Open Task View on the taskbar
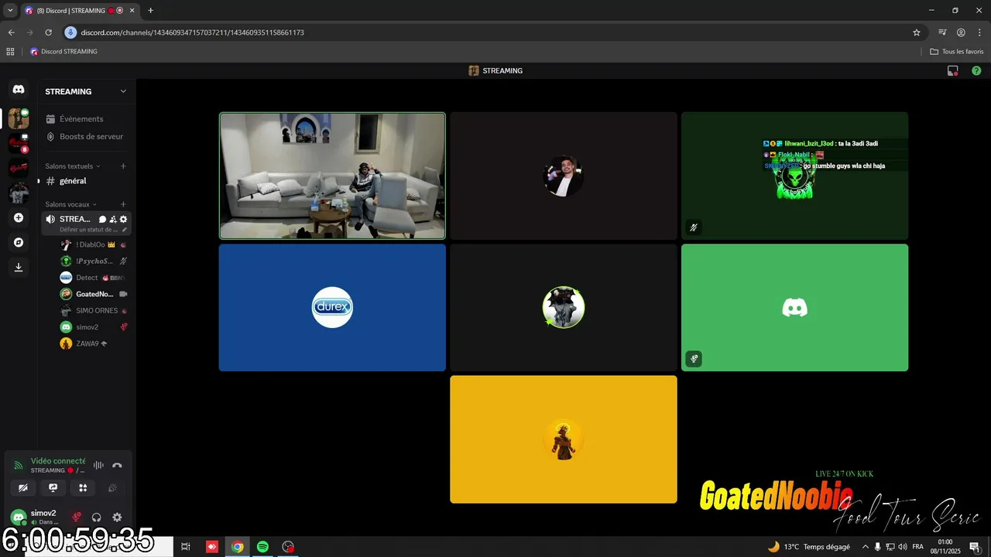991x557 pixels. tap(186, 547)
